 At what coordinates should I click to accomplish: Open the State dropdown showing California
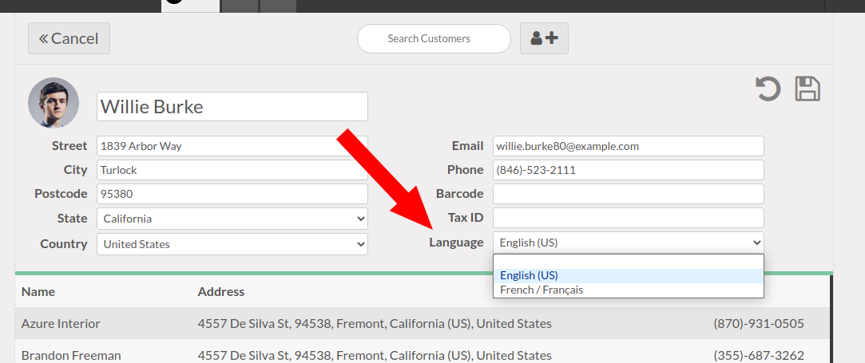[232, 219]
